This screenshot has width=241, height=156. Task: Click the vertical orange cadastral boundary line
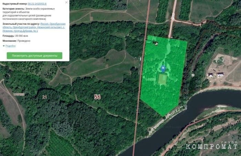point(141,77)
